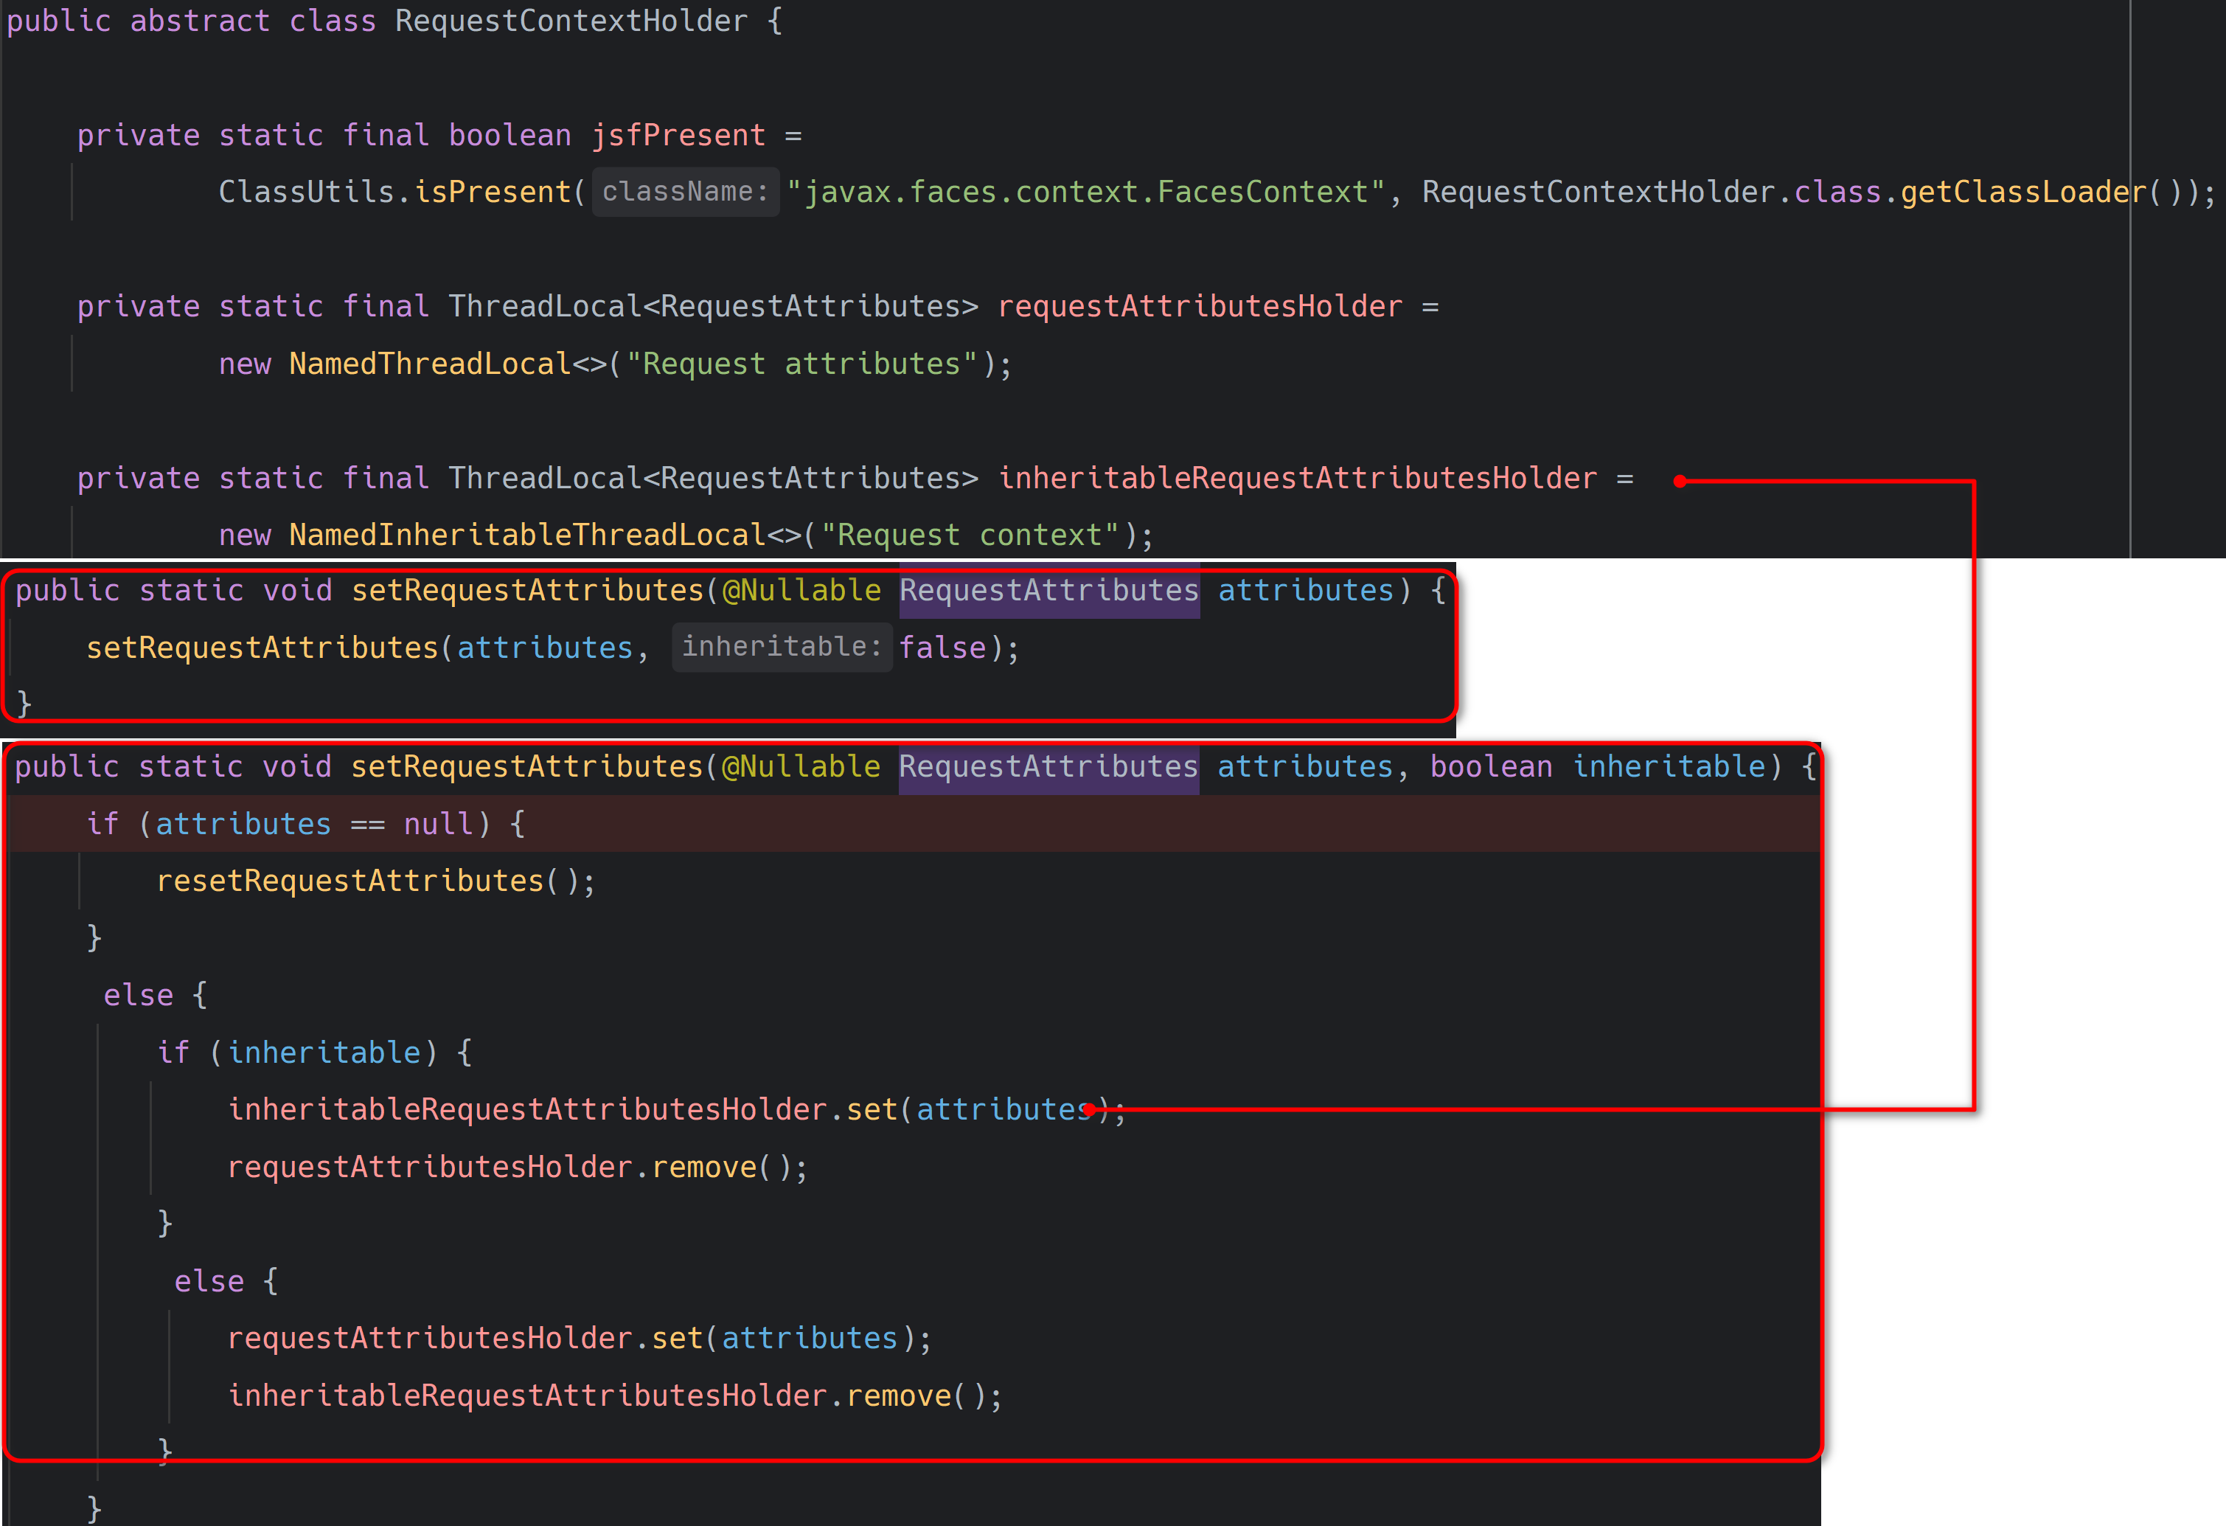2226x1526 pixels.
Task: Click 'inheritable' inside the if (inheritable) condition
Action: [x=324, y=1052]
